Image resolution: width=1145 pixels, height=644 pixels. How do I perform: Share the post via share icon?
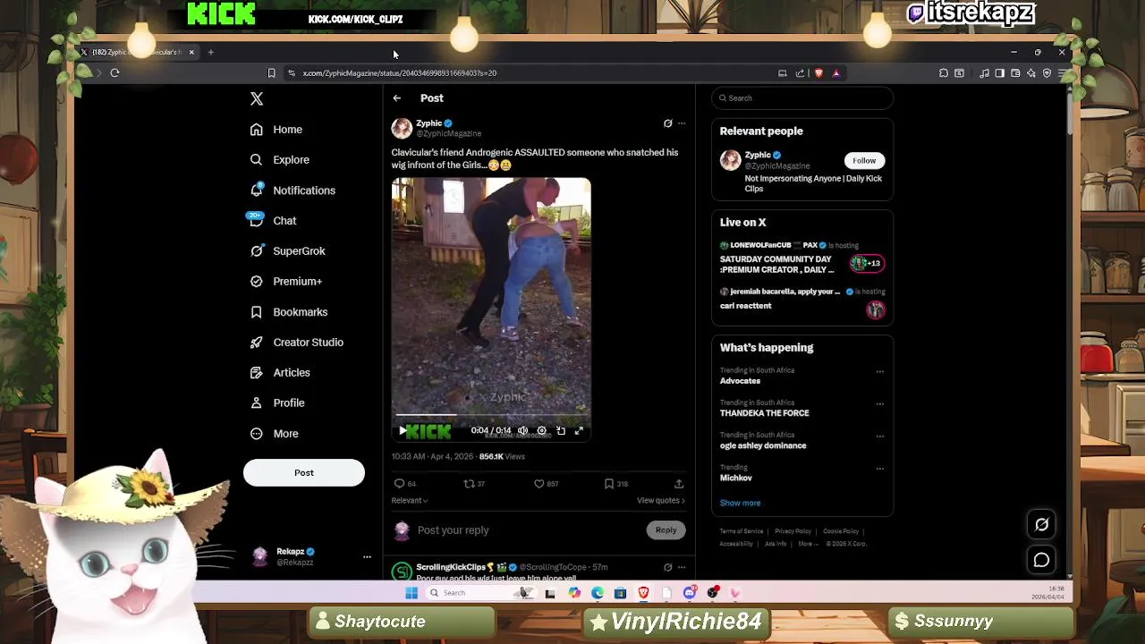point(679,484)
